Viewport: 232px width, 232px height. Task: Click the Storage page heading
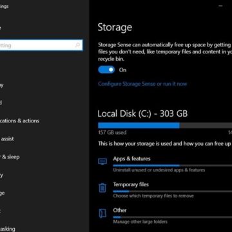[115, 28]
